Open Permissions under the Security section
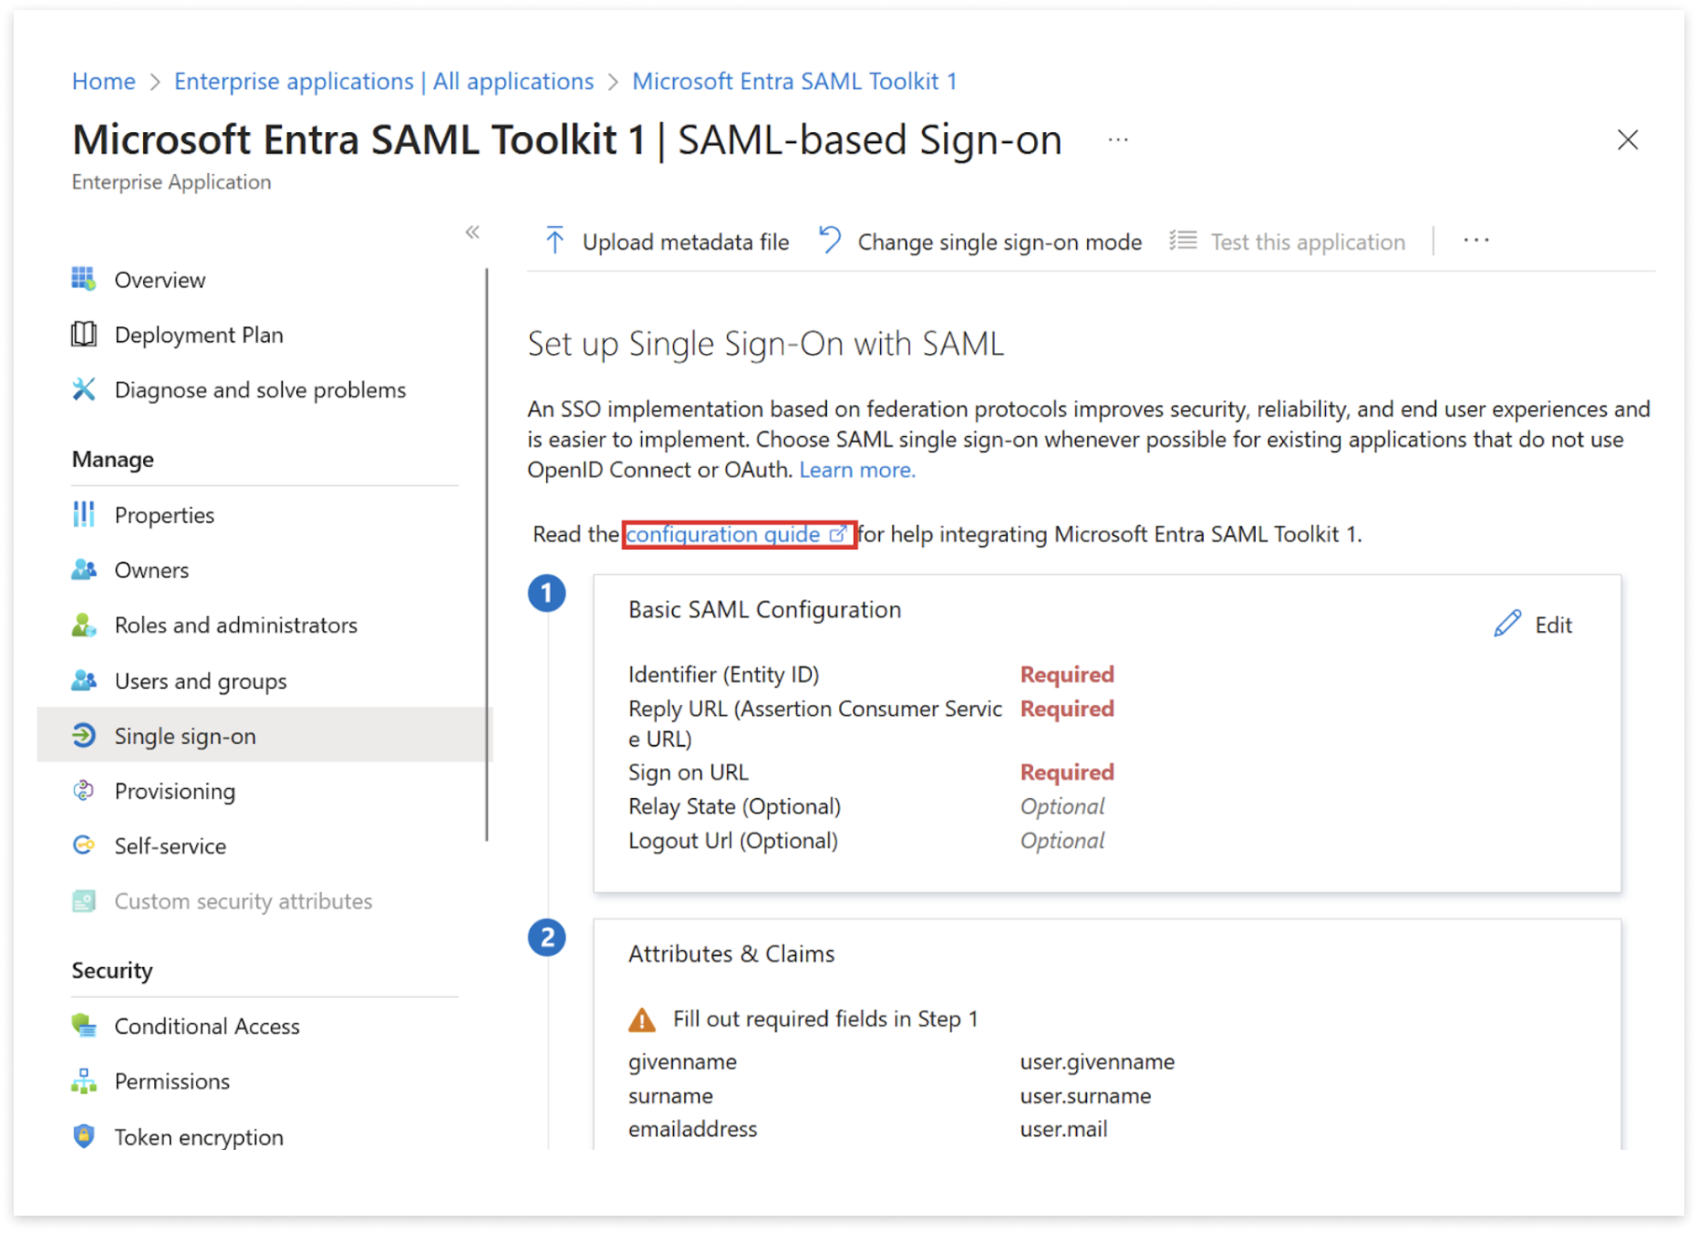 point(171,1081)
